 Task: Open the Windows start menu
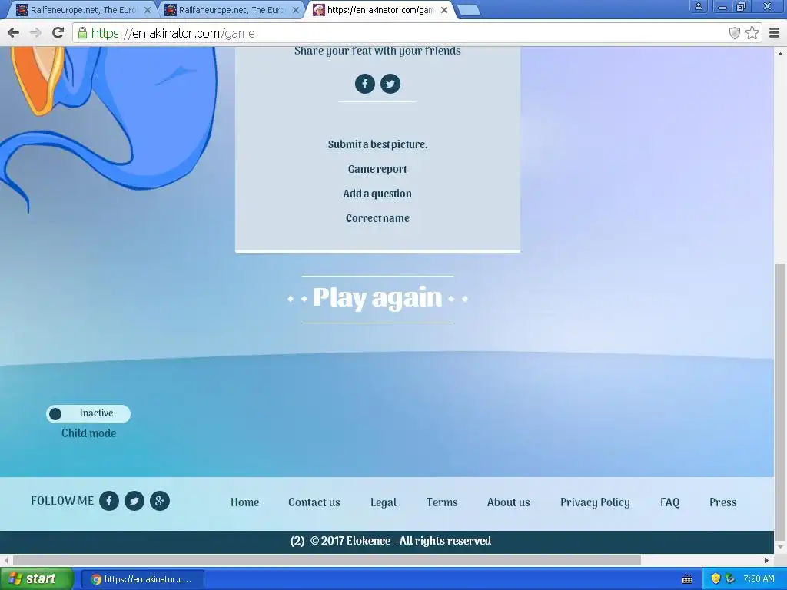(x=36, y=579)
